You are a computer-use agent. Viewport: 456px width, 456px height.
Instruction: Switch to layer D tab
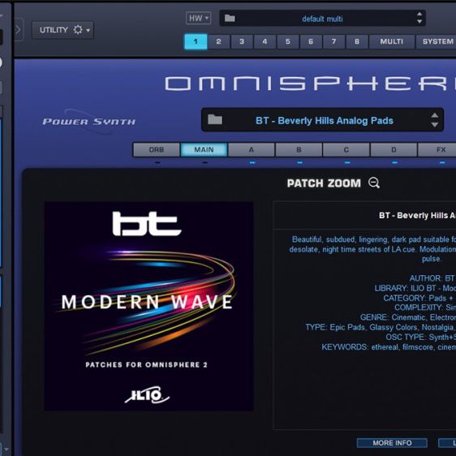pos(394,150)
